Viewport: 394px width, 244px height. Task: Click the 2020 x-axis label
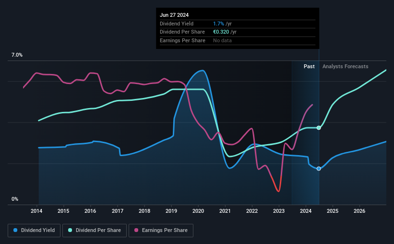(x=198, y=211)
